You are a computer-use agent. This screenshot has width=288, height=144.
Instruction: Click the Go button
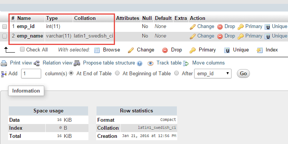(243, 74)
